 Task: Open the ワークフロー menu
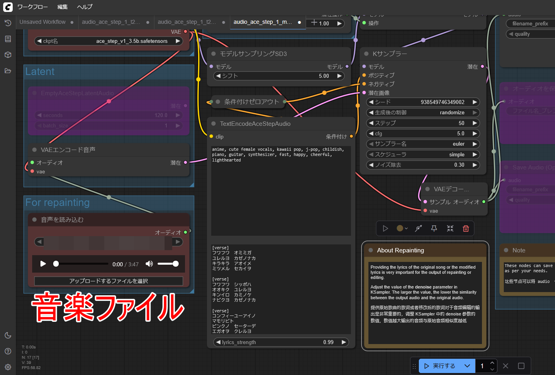[x=33, y=7]
